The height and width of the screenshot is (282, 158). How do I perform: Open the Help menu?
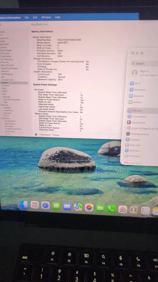[x=58, y=17]
